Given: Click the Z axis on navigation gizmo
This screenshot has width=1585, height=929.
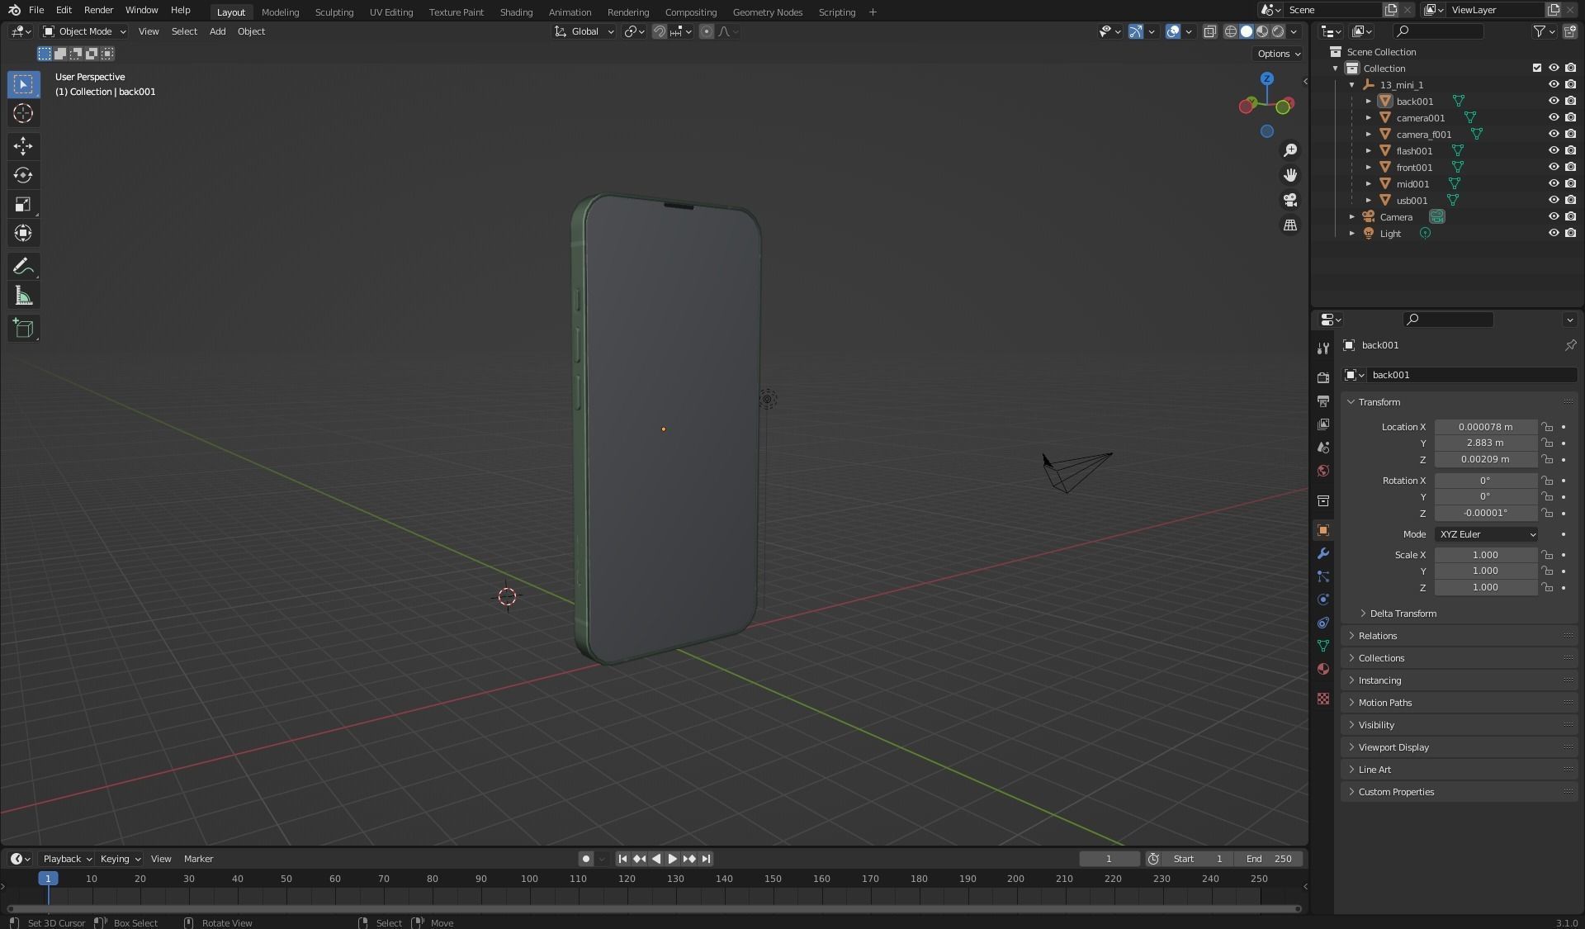Looking at the screenshot, I should [1266, 78].
